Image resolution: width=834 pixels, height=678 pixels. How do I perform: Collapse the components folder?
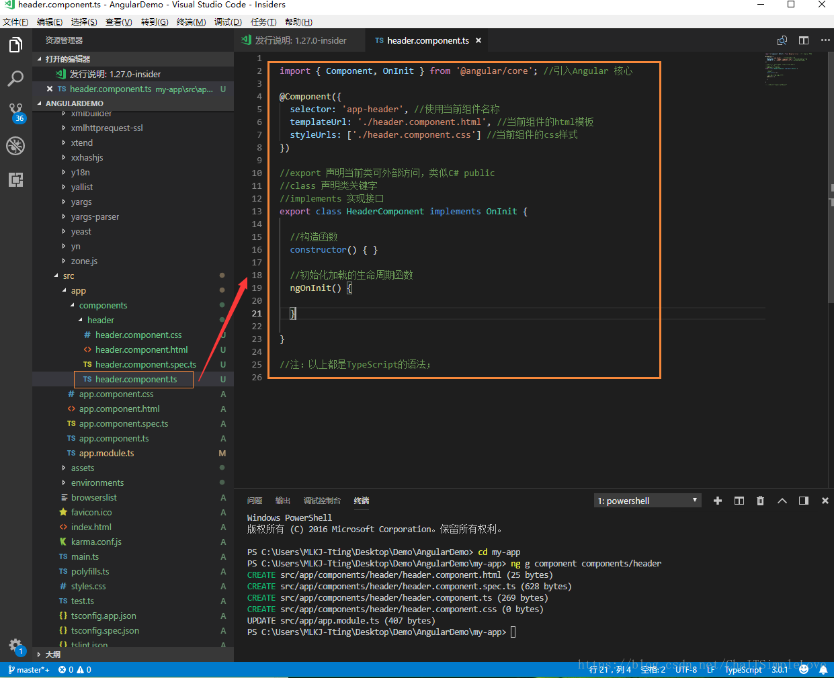tap(133, 306)
